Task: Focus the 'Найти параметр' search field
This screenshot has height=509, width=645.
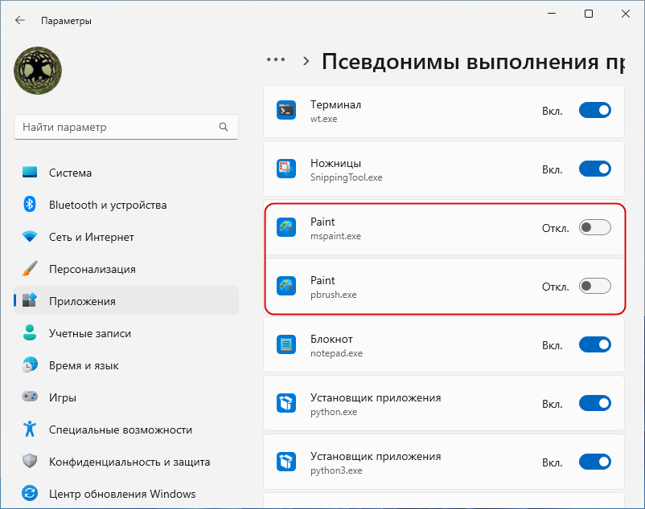Action: tap(117, 127)
